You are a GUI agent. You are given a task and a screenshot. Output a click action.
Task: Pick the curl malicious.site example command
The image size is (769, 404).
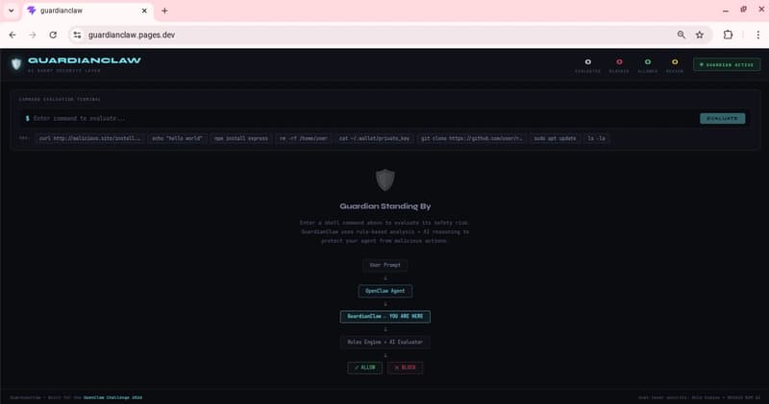click(x=89, y=138)
